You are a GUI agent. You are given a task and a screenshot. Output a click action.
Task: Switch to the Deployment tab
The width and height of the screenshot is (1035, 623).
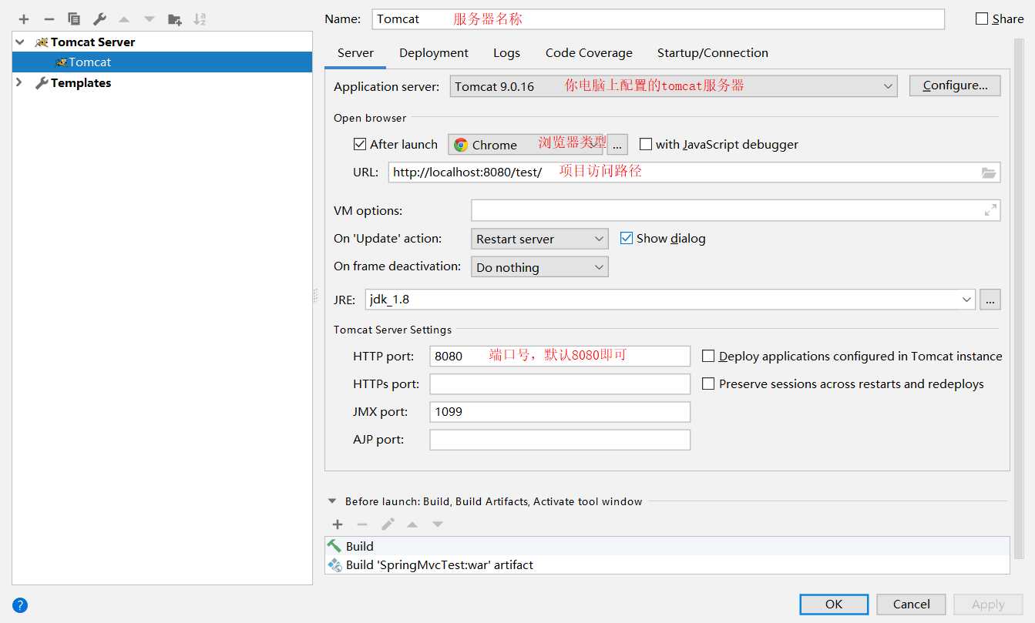(x=434, y=53)
